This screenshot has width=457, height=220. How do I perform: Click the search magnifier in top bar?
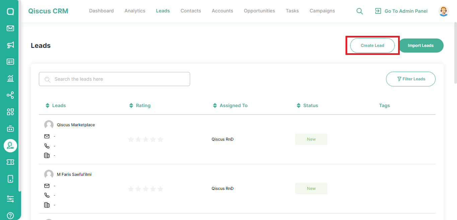coord(360,11)
